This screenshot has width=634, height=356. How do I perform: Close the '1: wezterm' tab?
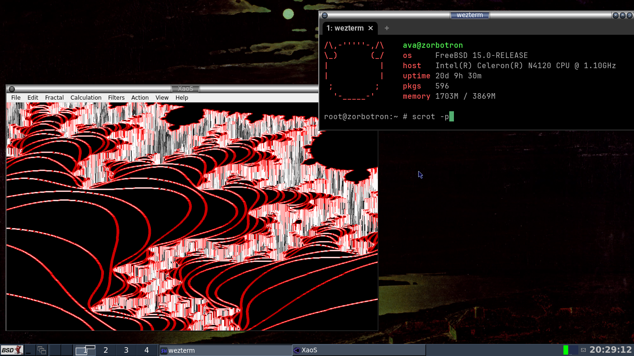coord(370,28)
